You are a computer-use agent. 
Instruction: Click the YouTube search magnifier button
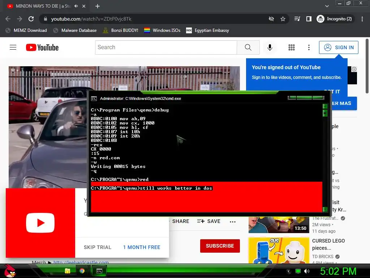click(248, 47)
